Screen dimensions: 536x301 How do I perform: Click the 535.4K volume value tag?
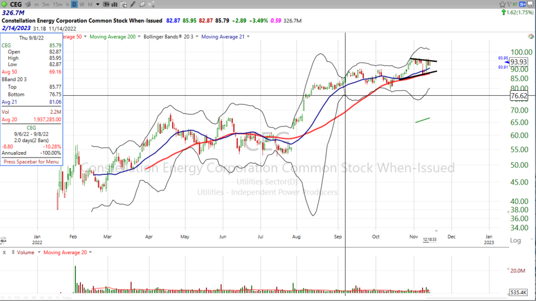click(518, 293)
